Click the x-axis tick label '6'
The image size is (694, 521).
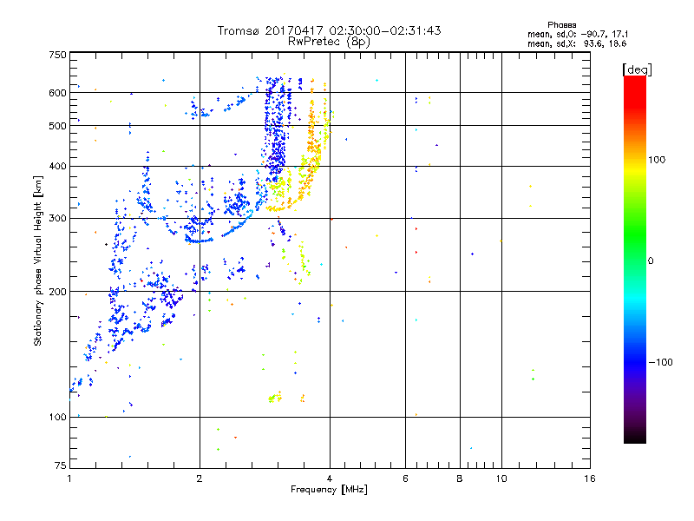[x=405, y=478]
